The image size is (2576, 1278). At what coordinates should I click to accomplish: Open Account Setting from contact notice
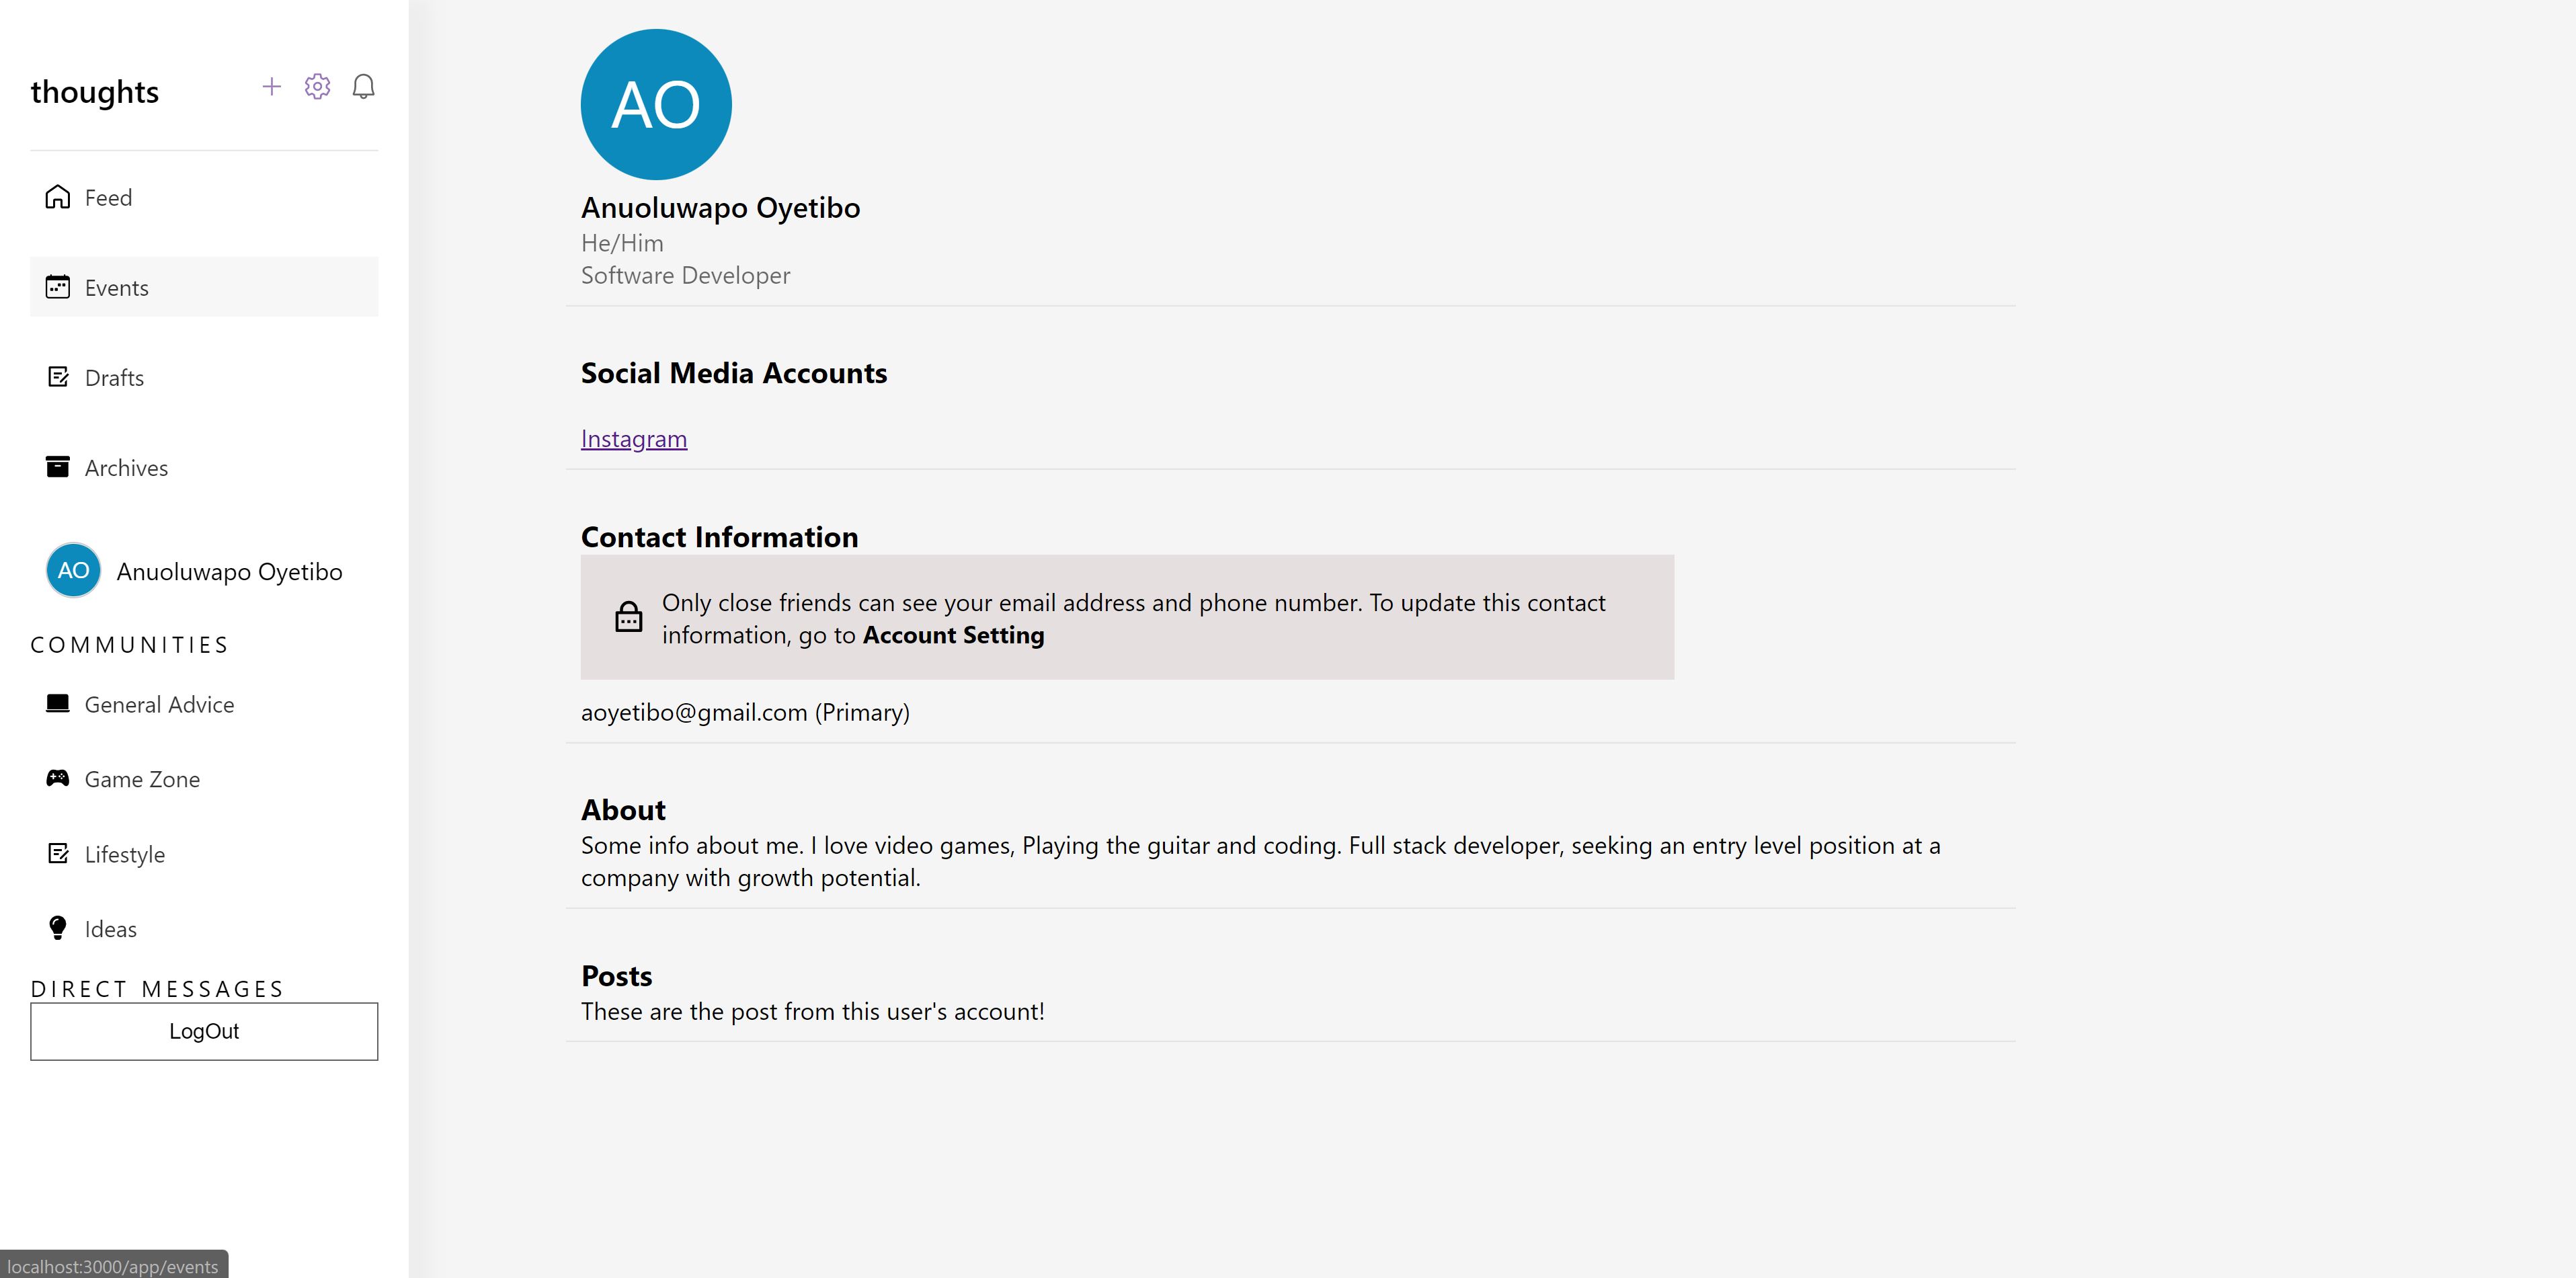click(953, 635)
